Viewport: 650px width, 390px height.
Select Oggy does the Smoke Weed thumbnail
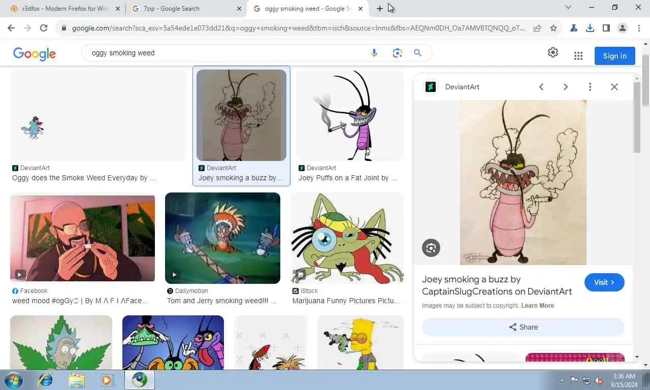(98, 115)
